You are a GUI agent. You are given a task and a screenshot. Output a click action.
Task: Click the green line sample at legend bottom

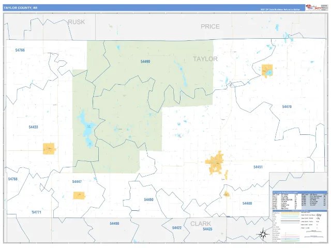point(290,241)
